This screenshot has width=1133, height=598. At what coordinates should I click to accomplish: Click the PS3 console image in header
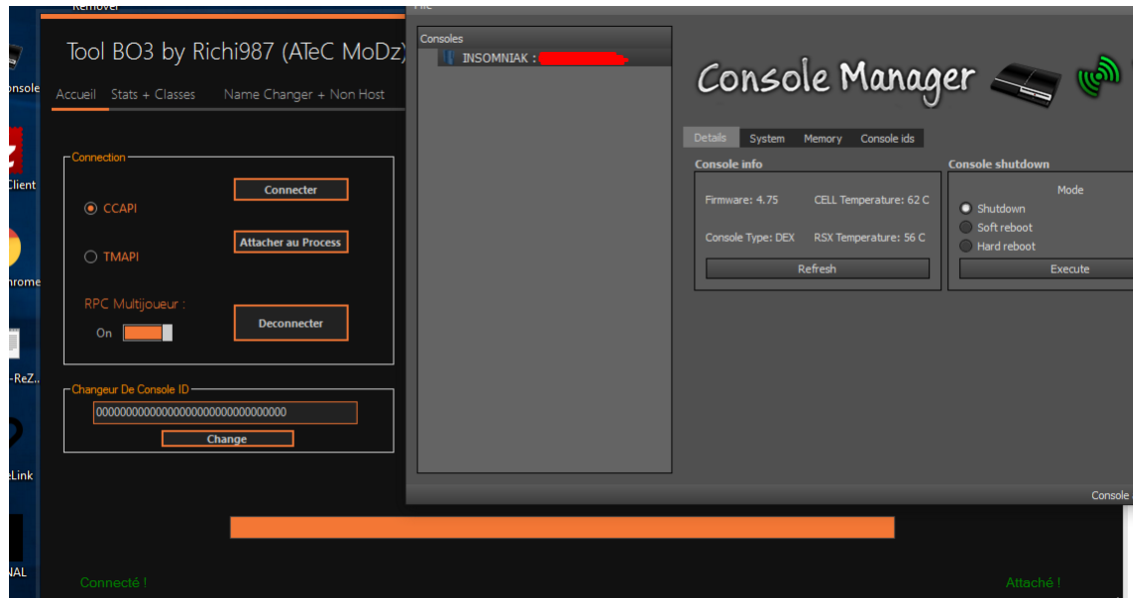1025,84
